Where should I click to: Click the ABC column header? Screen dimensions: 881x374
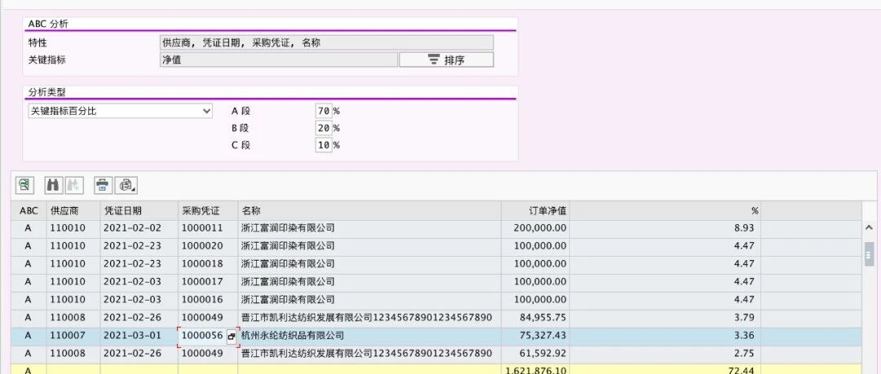click(x=29, y=210)
